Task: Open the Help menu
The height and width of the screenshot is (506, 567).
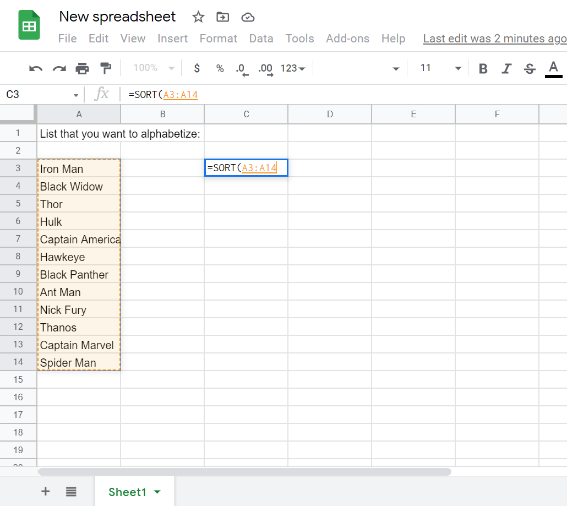Action: pyautogui.click(x=394, y=39)
